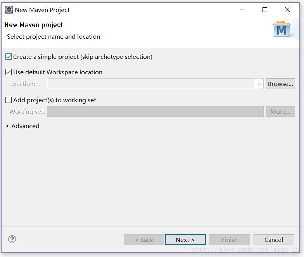
Task: Click the More... working set button
Action: pyautogui.click(x=280, y=111)
